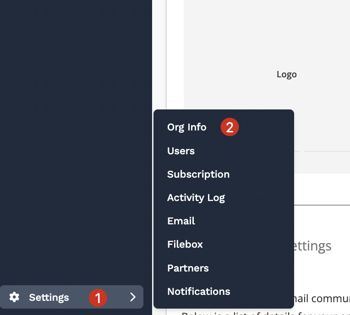This screenshot has height=315, width=350.
Task: Click the empty dark sidebar area above Settings
Action: 76,137
